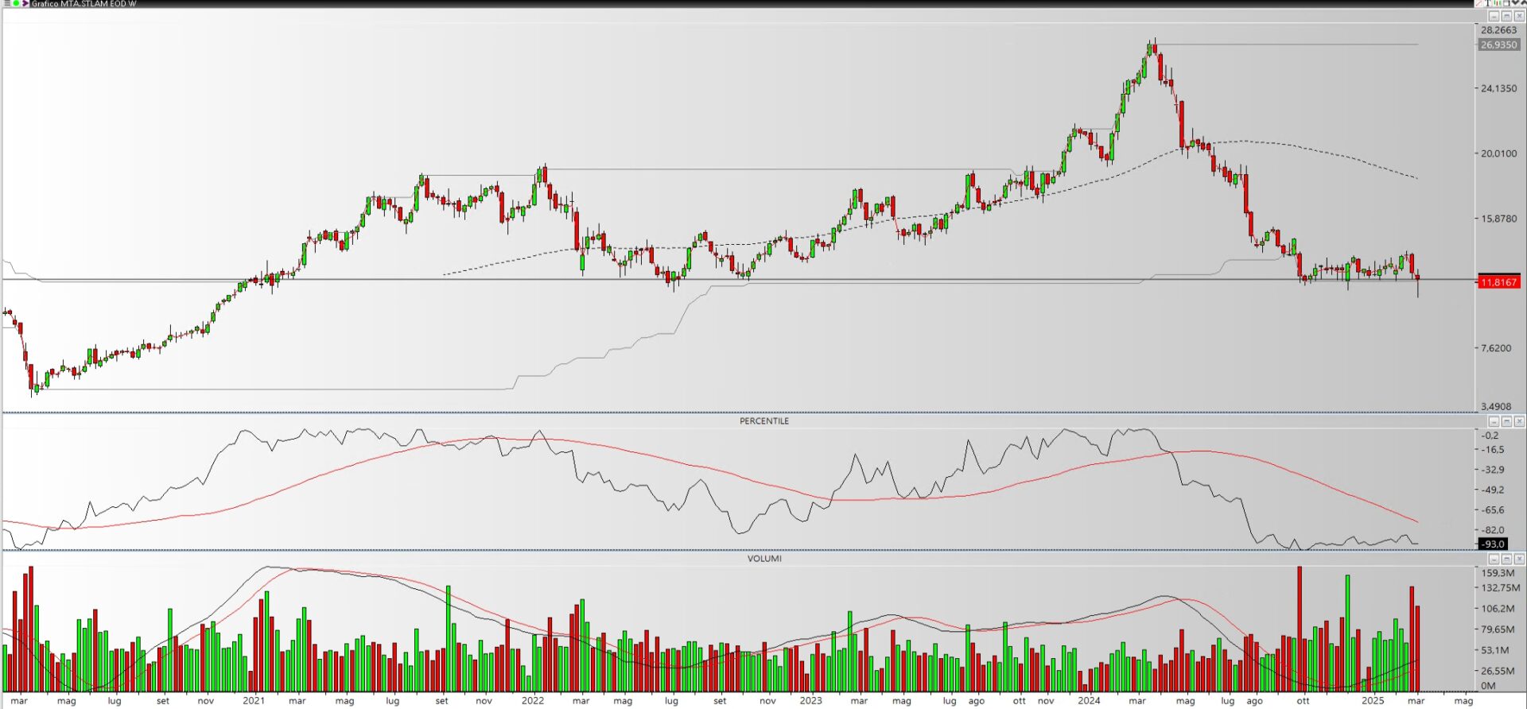Maximize the main price chart panel
Screen dimensions: 1527x709
click(x=1506, y=17)
